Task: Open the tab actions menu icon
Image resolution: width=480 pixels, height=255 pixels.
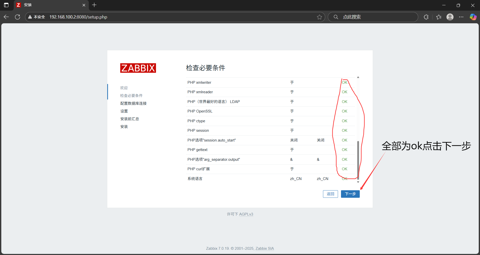Action: click(x=6, y=5)
